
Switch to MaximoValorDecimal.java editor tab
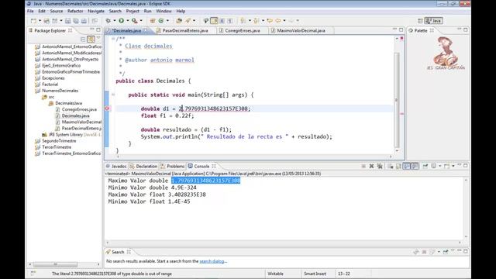coord(301,31)
